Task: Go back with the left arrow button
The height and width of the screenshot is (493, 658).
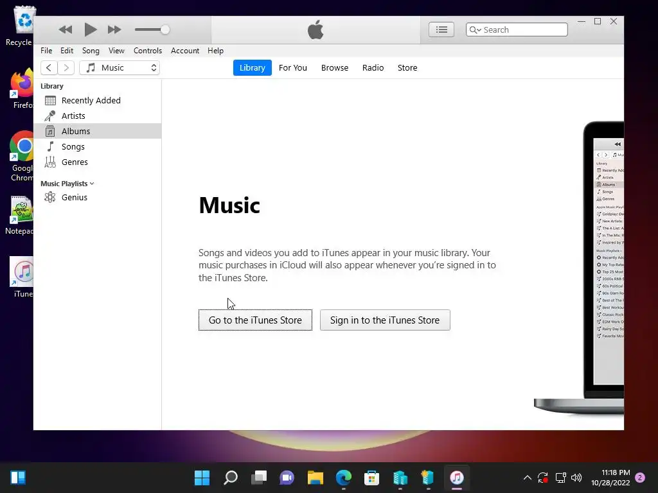Action: [49, 67]
